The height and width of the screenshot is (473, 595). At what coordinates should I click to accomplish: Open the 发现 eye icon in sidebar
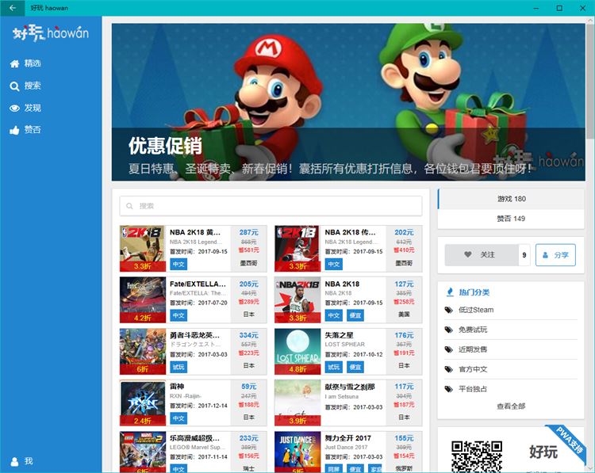[x=14, y=109]
